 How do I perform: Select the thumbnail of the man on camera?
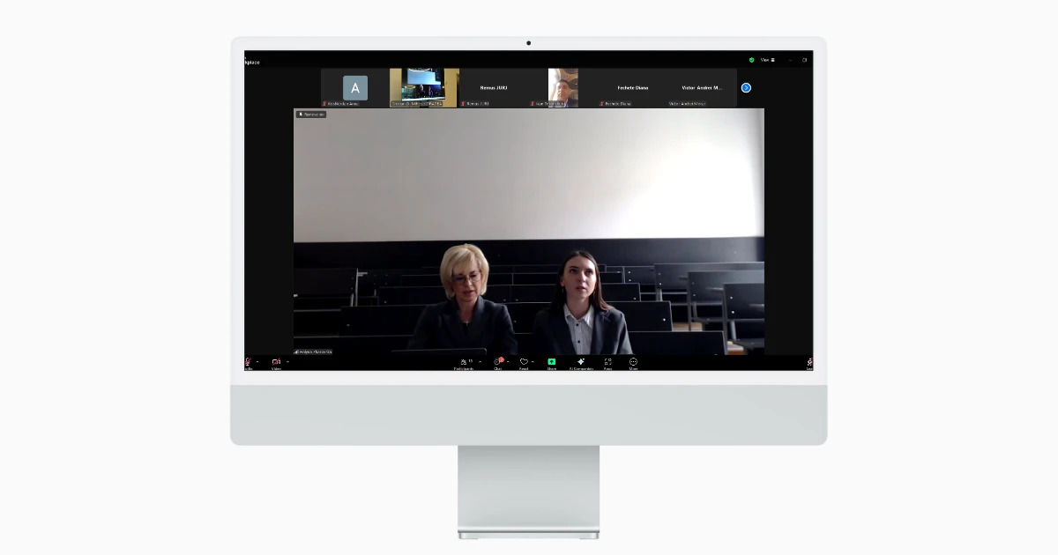563,88
